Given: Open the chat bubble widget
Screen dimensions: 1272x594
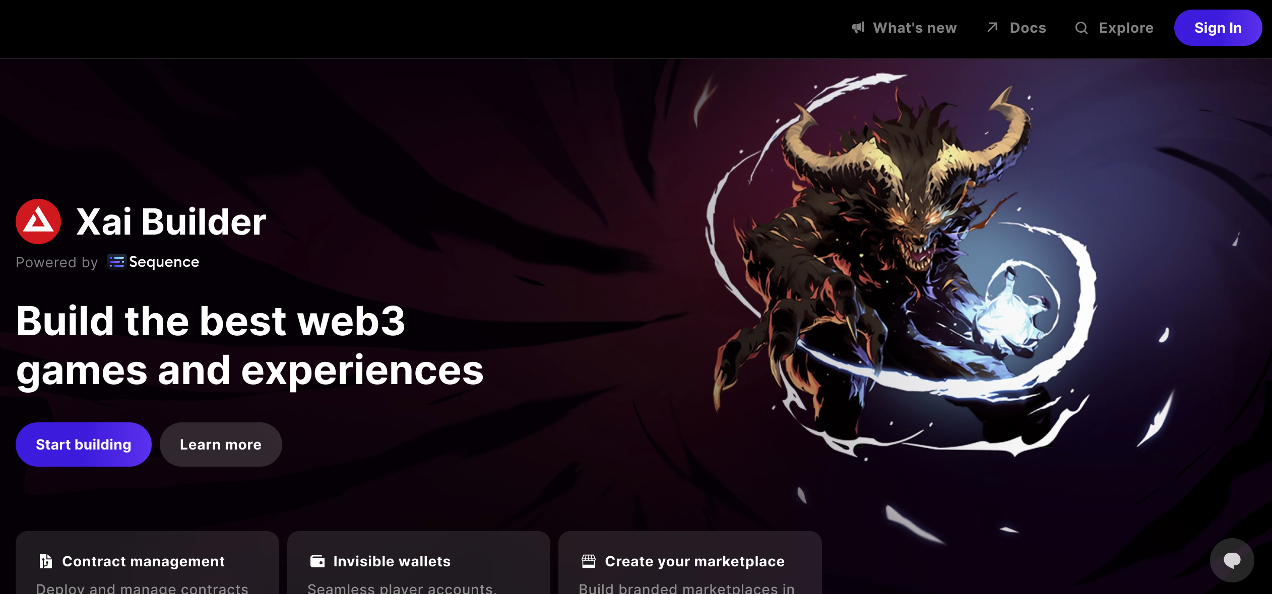Looking at the screenshot, I should [1232, 560].
